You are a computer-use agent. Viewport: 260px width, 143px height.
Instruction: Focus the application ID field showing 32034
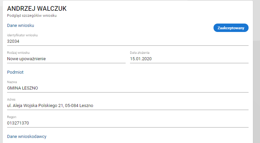coord(67,41)
